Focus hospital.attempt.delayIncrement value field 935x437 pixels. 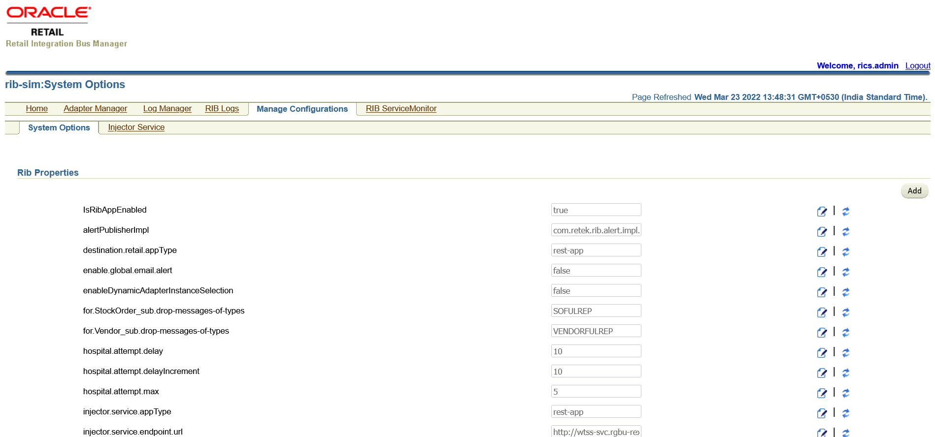click(x=596, y=372)
